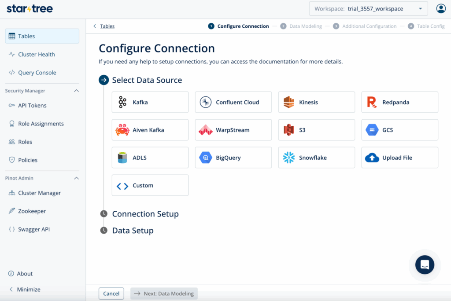Click the Tables grid icon in sidebar
This screenshot has height=301, width=451.
click(x=12, y=36)
